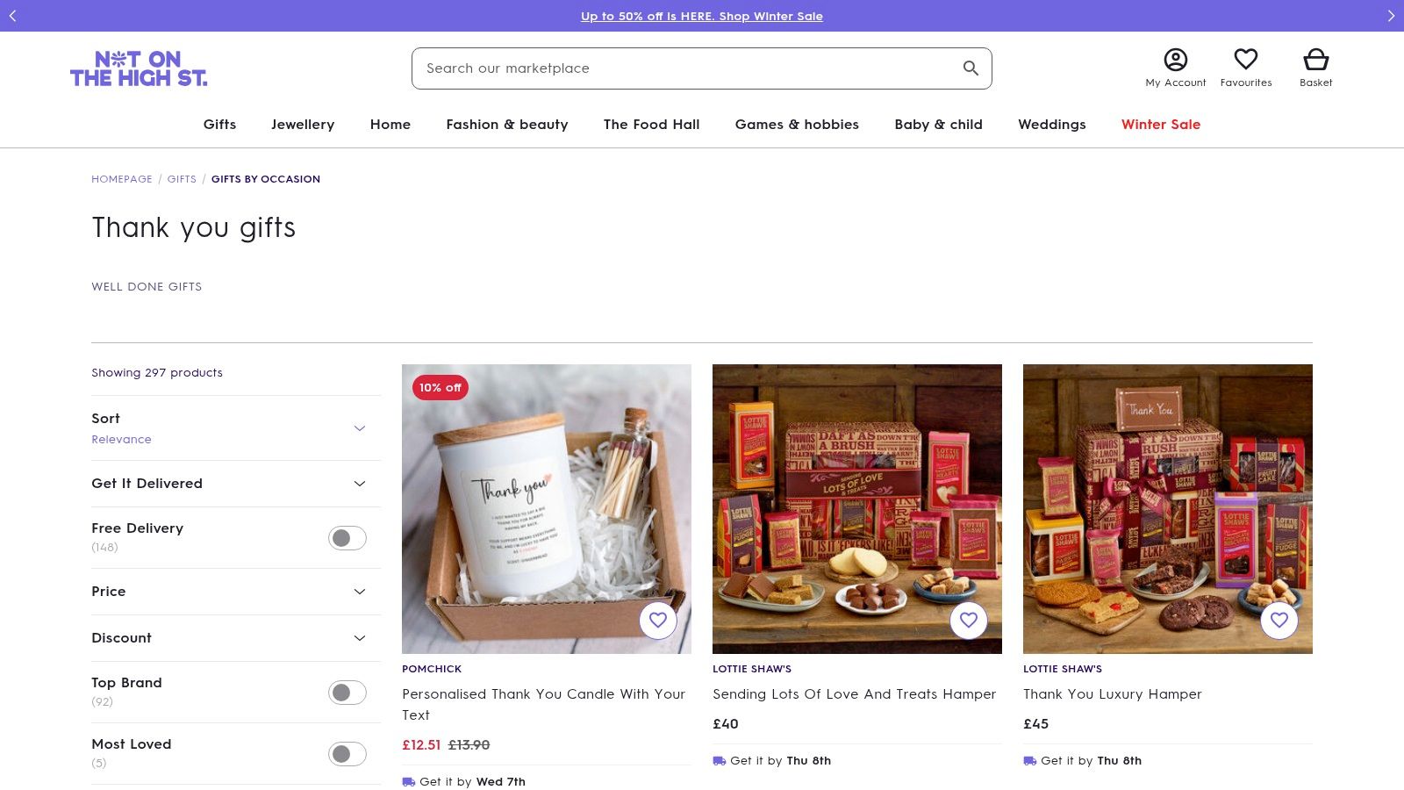Click the £45 price
1404x790 pixels.
coord(1036,724)
